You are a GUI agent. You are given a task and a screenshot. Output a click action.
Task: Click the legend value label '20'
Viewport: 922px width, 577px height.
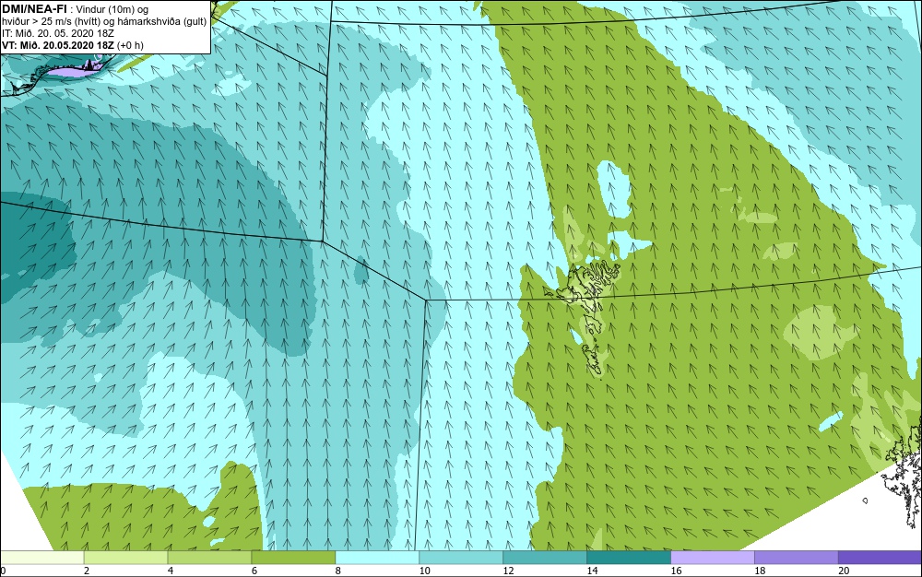tap(844, 571)
